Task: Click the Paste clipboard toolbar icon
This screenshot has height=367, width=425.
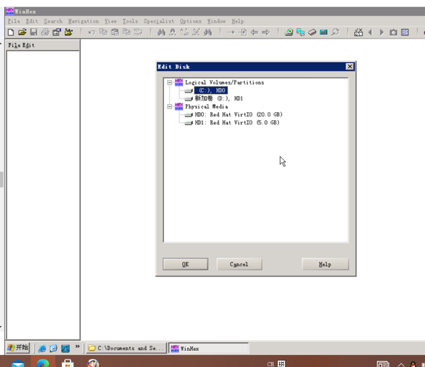Action: [x=115, y=32]
